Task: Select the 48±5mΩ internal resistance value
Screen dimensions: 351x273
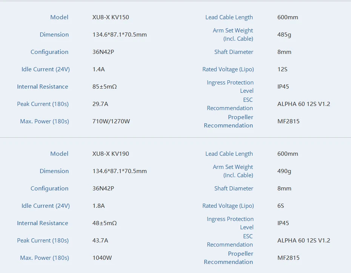Action: 105,223
